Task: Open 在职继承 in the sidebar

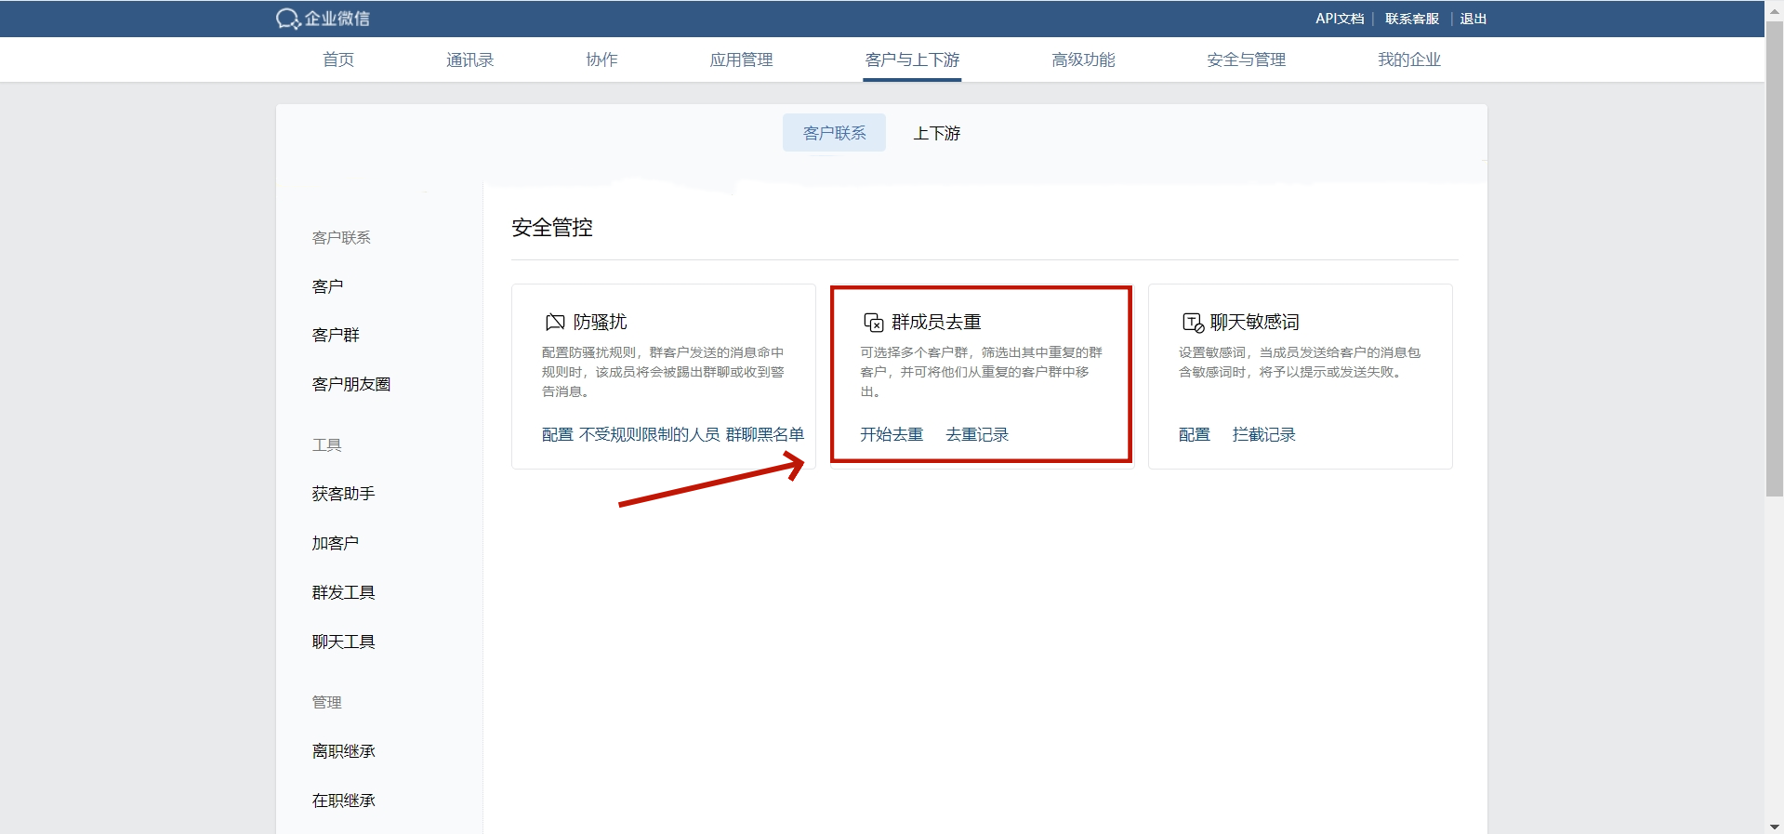Action: pyautogui.click(x=343, y=801)
